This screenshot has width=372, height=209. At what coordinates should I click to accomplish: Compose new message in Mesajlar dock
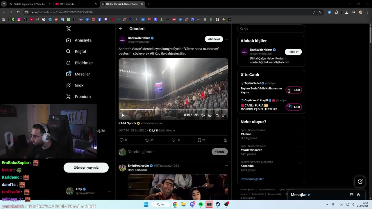click(352, 195)
